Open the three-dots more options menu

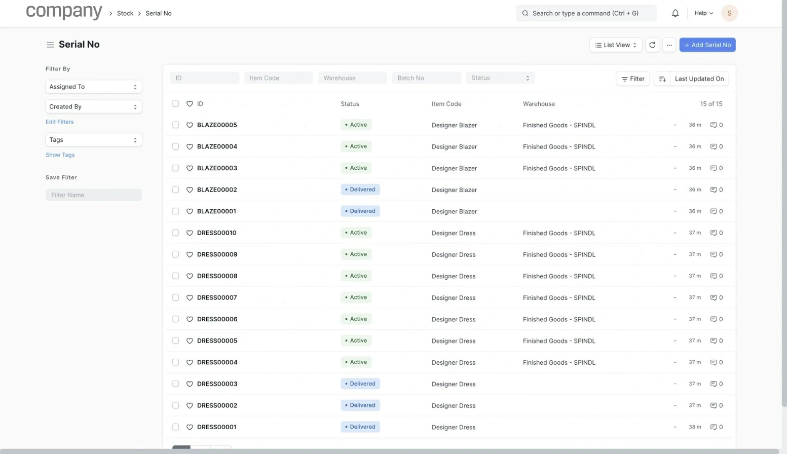(669, 45)
